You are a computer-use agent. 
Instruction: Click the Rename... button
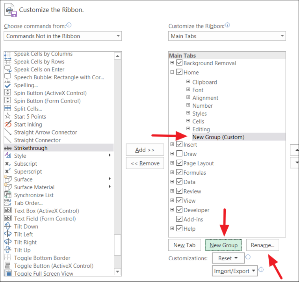[263, 245]
